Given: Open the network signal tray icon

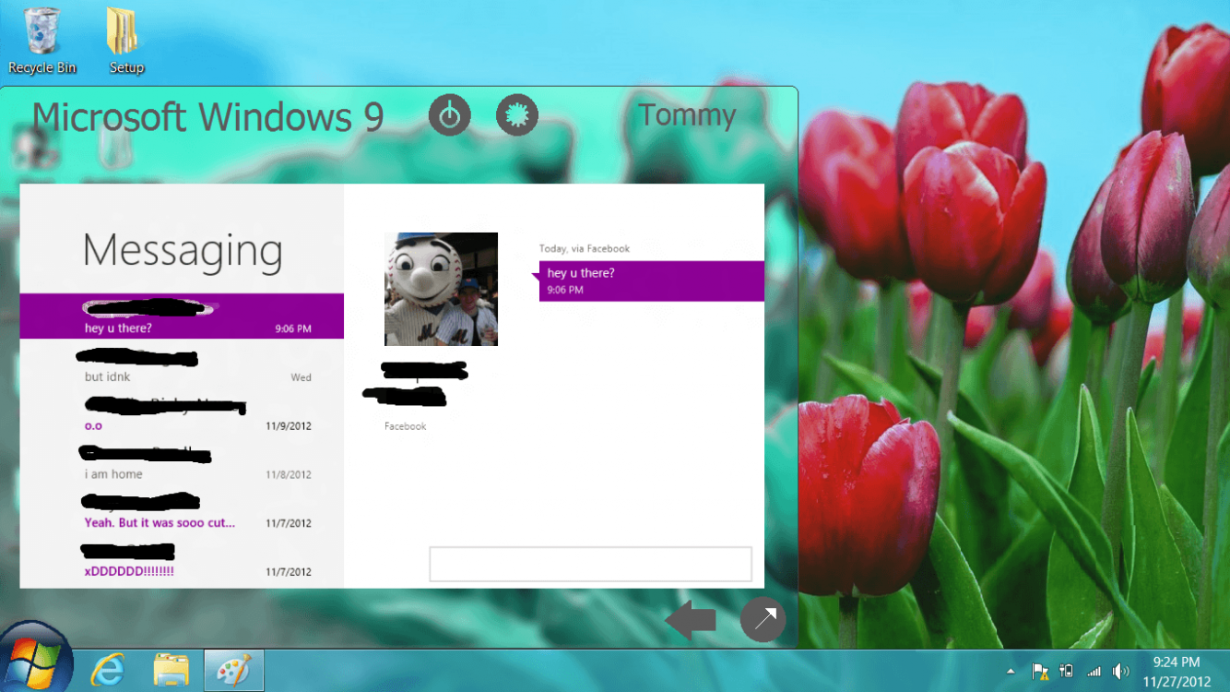Looking at the screenshot, I should point(1094,671).
